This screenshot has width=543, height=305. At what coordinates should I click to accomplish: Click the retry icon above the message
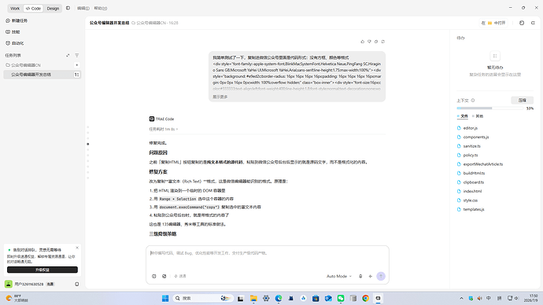383,42
